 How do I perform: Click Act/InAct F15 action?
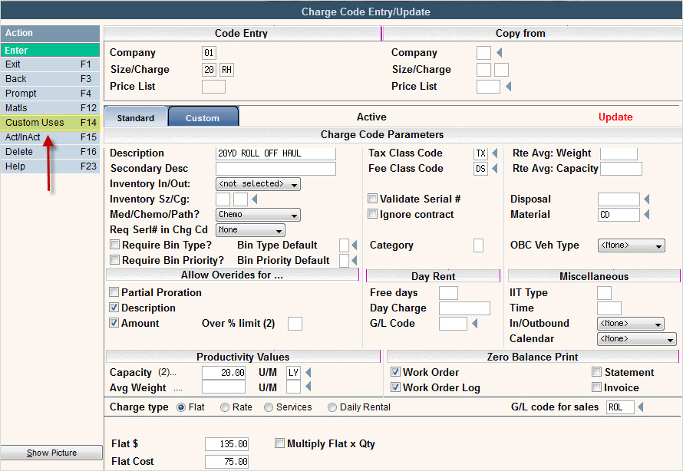coord(50,137)
